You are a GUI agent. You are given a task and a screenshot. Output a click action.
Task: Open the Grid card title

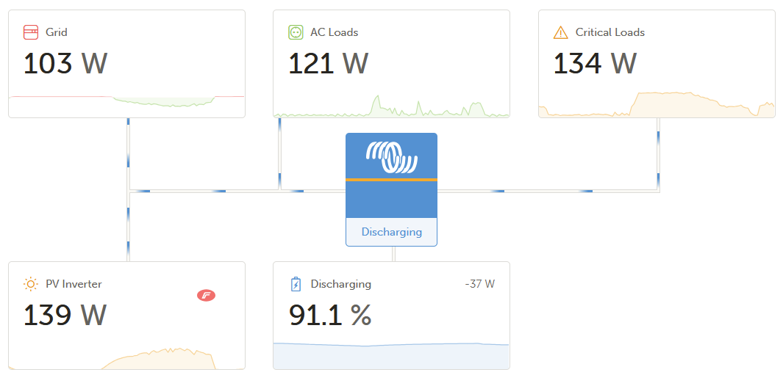(57, 32)
